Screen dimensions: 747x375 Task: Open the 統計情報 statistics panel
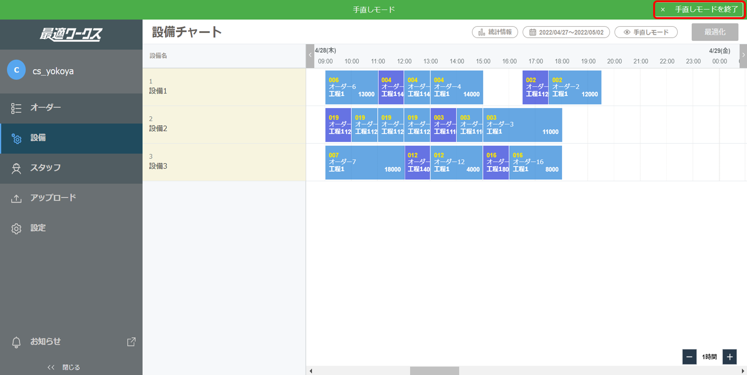tap(495, 32)
